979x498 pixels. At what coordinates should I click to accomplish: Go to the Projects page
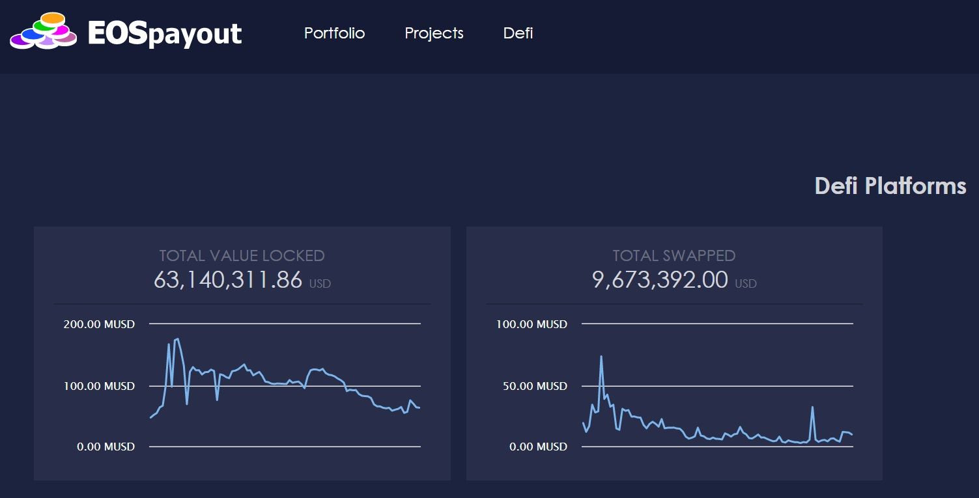click(x=434, y=33)
